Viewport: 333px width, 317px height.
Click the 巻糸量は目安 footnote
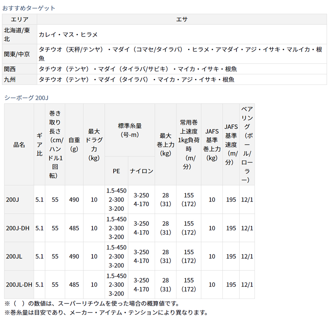point(106,312)
